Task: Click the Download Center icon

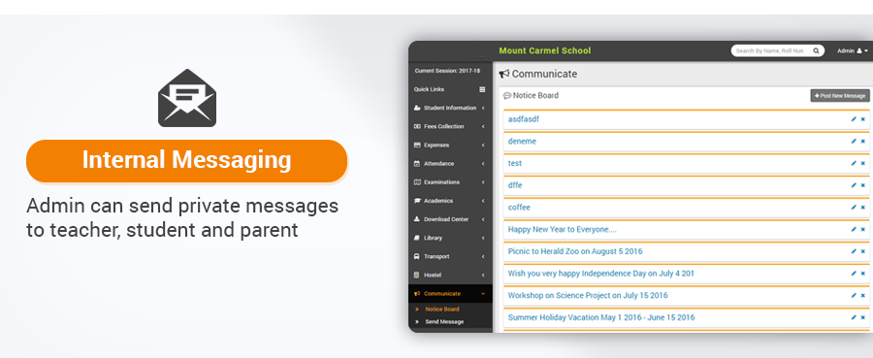Action: click(x=417, y=219)
